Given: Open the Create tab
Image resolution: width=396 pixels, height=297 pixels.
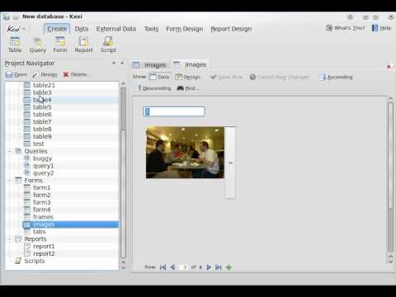Looking at the screenshot, I should (x=57, y=29).
